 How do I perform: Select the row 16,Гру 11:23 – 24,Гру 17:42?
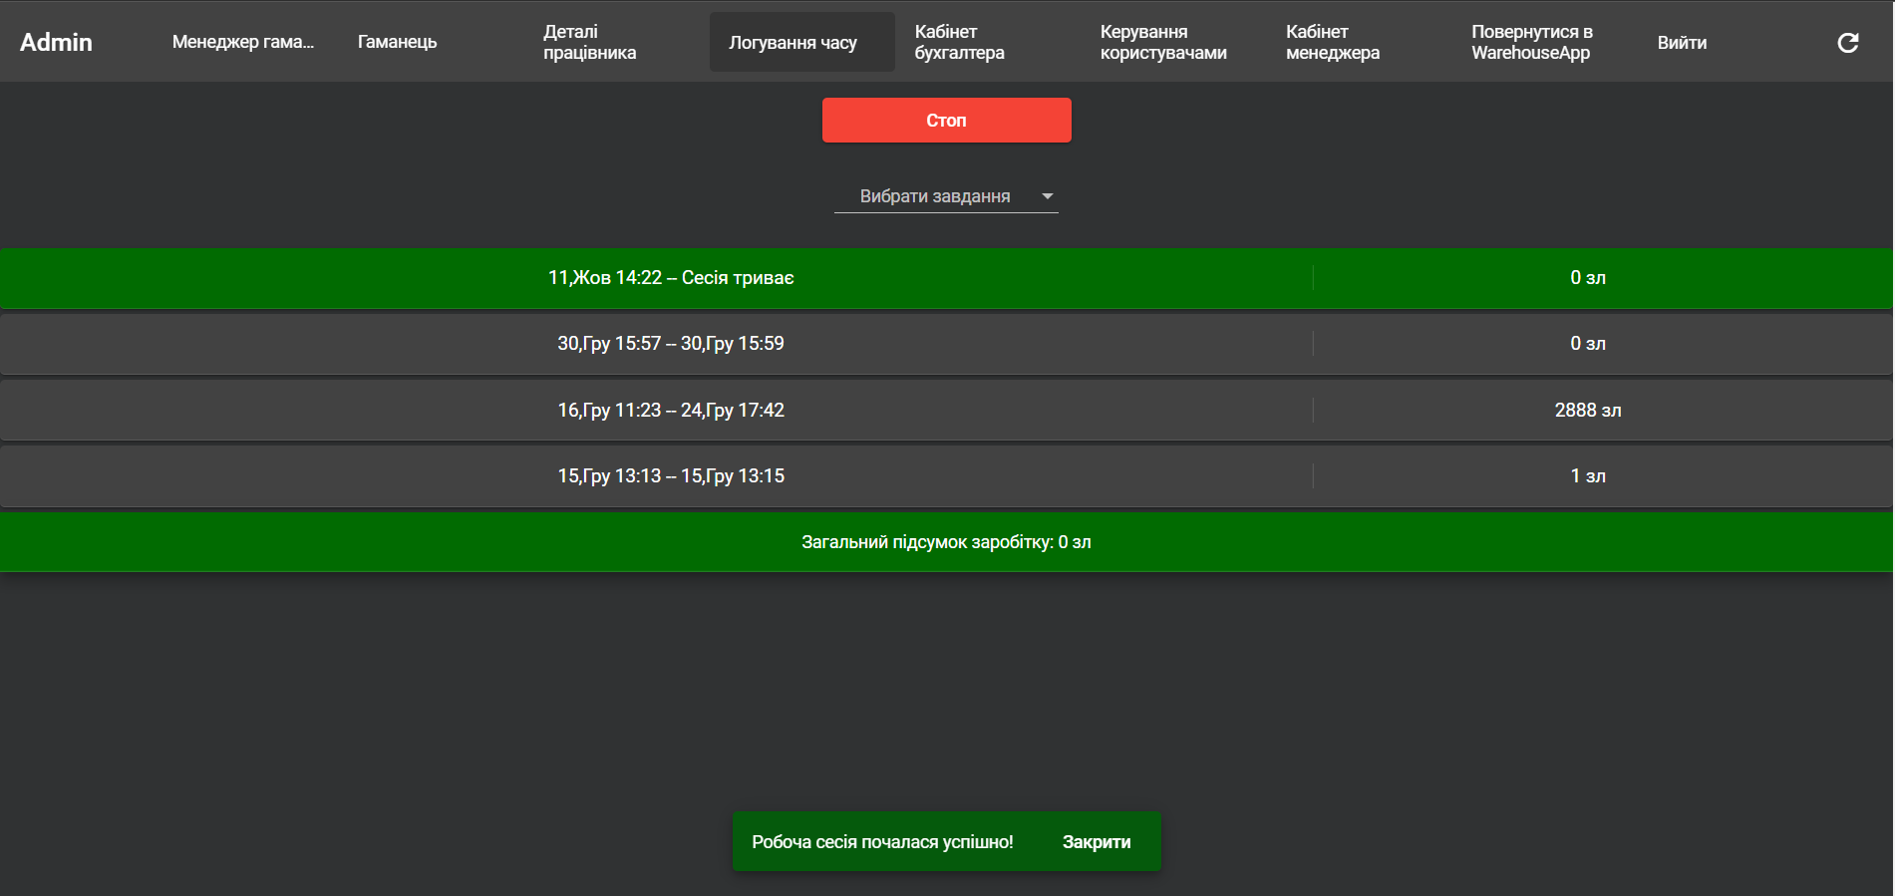pyautogui.click(x=946, y=410)
